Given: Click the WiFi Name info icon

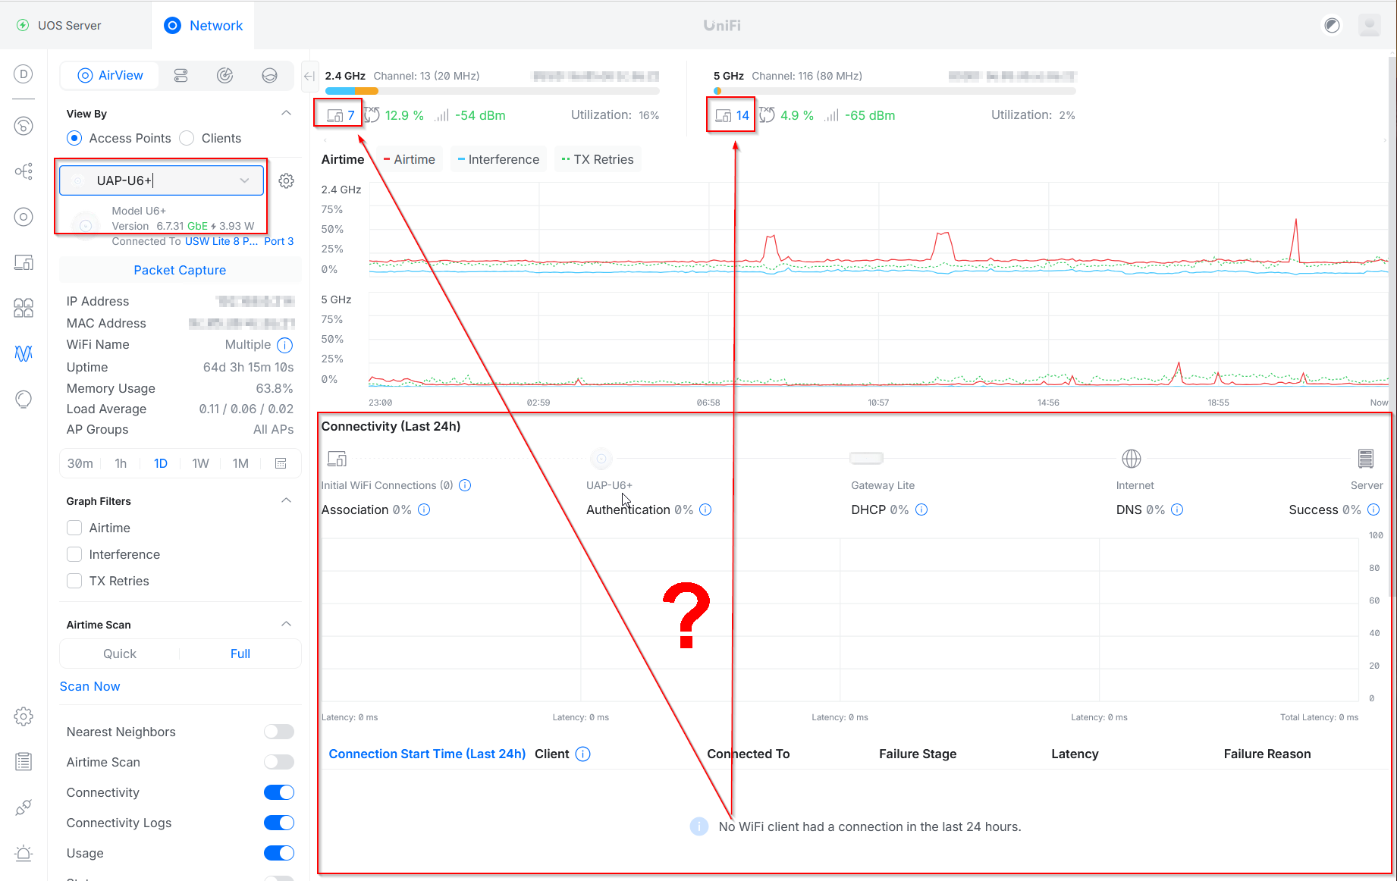Looking at the screenshot, I should click(x=284, y=345).
